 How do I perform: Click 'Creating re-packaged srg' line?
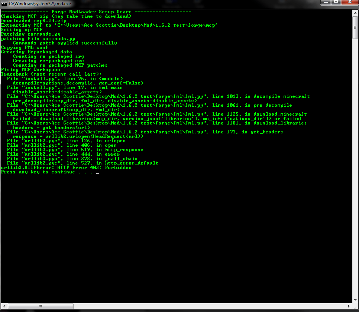(48, 56)
